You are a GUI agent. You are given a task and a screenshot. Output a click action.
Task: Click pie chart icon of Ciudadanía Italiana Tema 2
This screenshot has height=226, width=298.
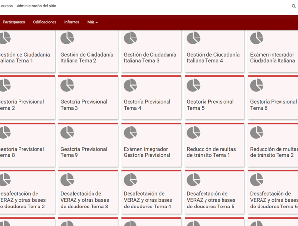click(67, 38)
